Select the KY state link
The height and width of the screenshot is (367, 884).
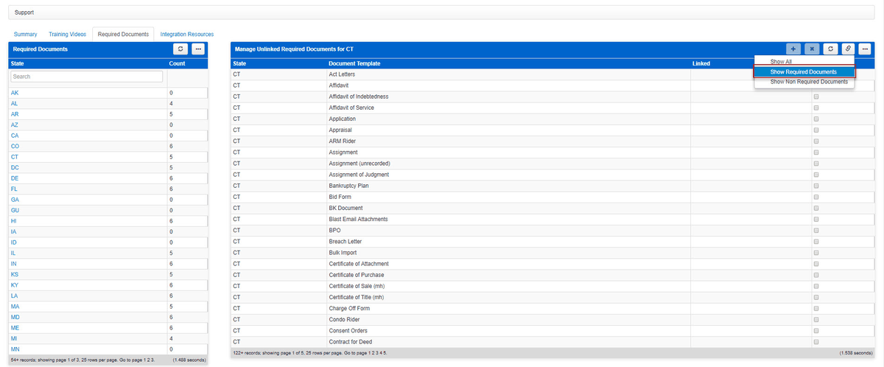[15, 284]
